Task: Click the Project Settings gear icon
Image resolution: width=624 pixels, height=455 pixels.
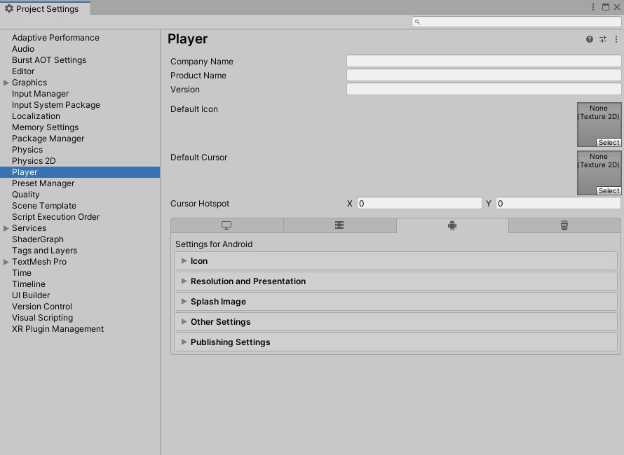Action: coord(9,9)
